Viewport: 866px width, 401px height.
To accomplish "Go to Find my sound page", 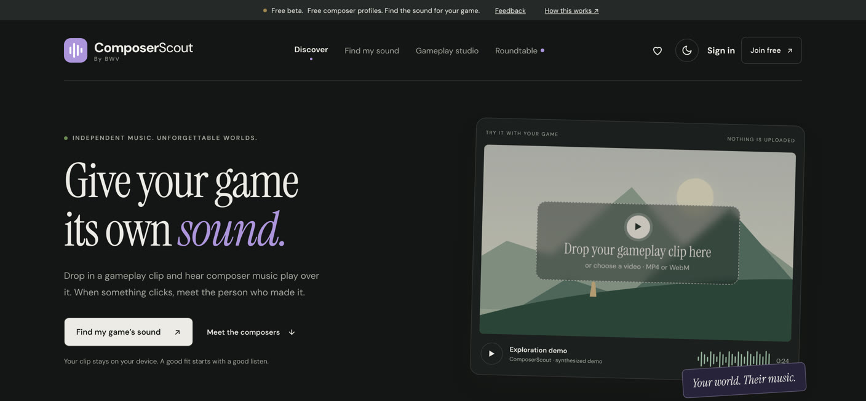I will click(x=371, y=51).
